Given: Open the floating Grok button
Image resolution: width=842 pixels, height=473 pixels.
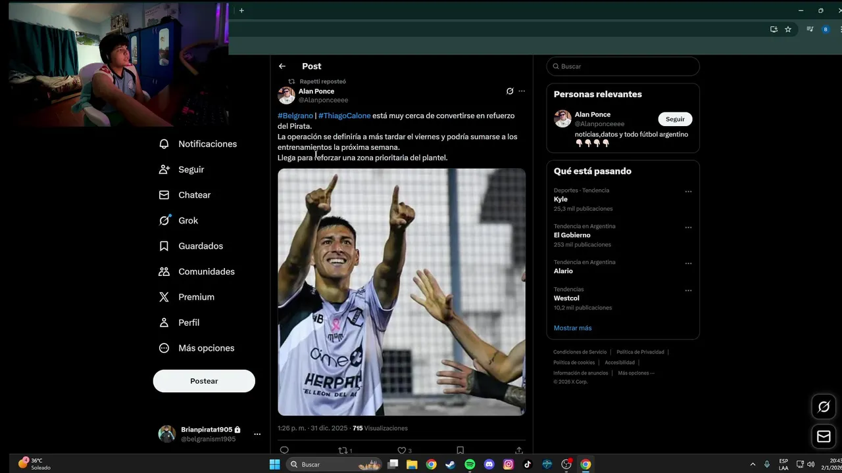Looking at the screenshot, I should pyautogui.click(x=824, y=407).
